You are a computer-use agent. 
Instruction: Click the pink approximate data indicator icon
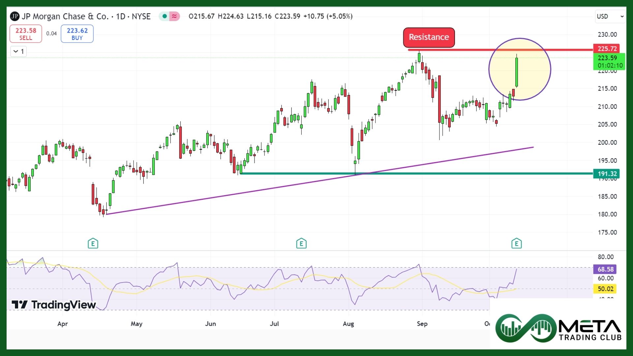[x=174, y=16]
